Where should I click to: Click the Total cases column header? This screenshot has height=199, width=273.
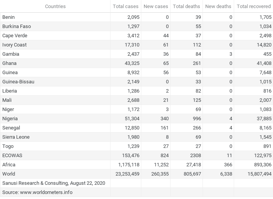126,7
